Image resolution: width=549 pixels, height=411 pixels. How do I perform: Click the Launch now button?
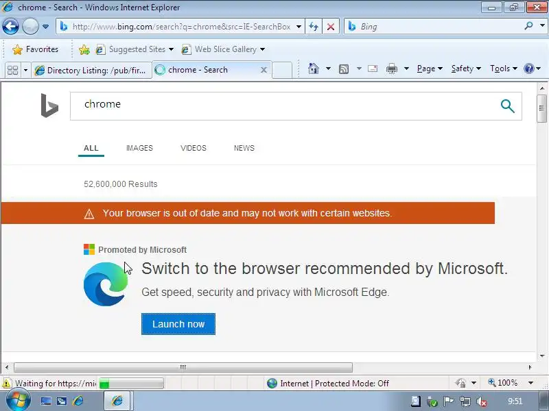[x=178, y=324]
